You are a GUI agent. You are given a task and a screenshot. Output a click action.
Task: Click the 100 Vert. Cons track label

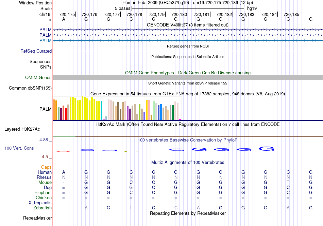[x=19, y=148]
